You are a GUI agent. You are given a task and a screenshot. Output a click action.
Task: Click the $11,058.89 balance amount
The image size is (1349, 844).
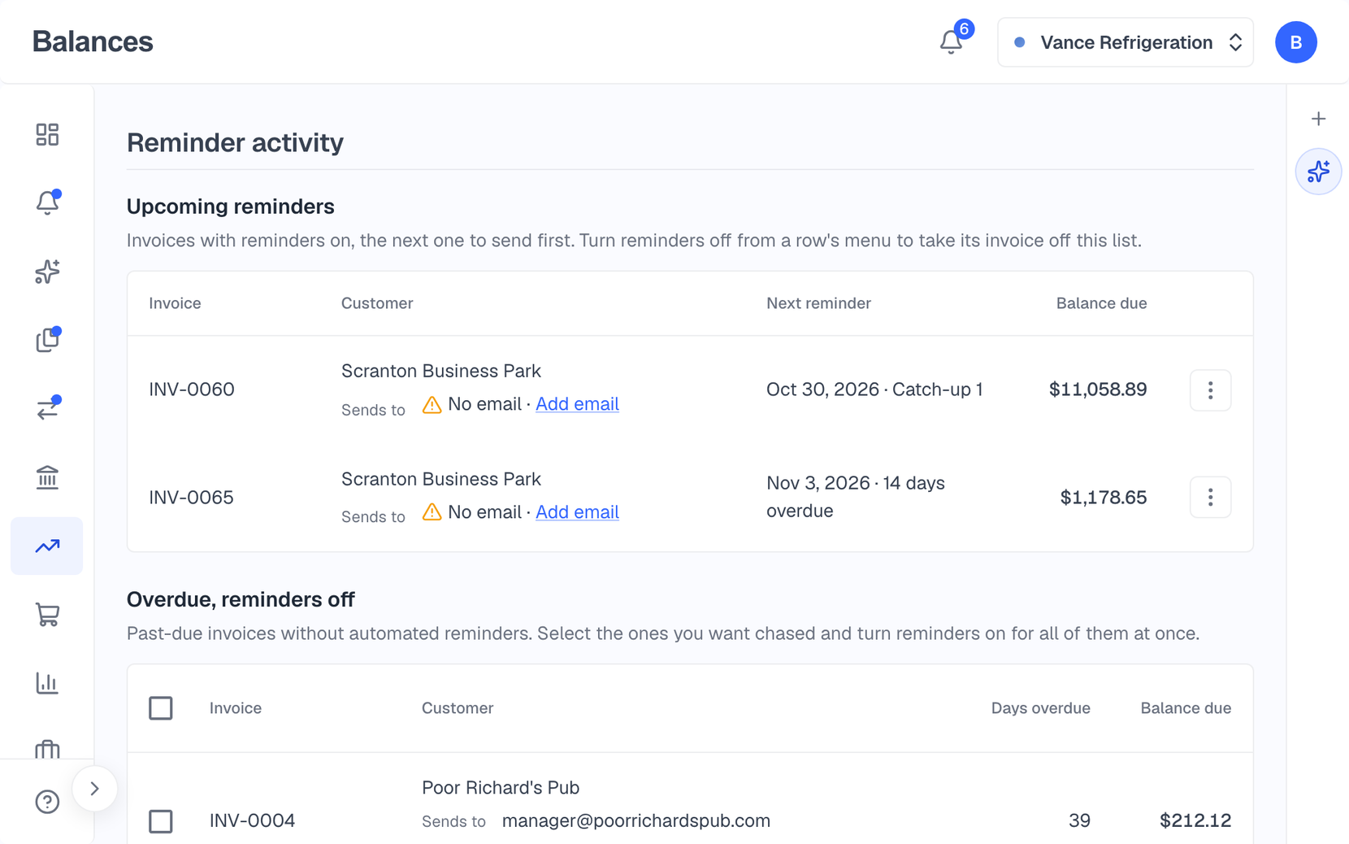pos(1098,389)
